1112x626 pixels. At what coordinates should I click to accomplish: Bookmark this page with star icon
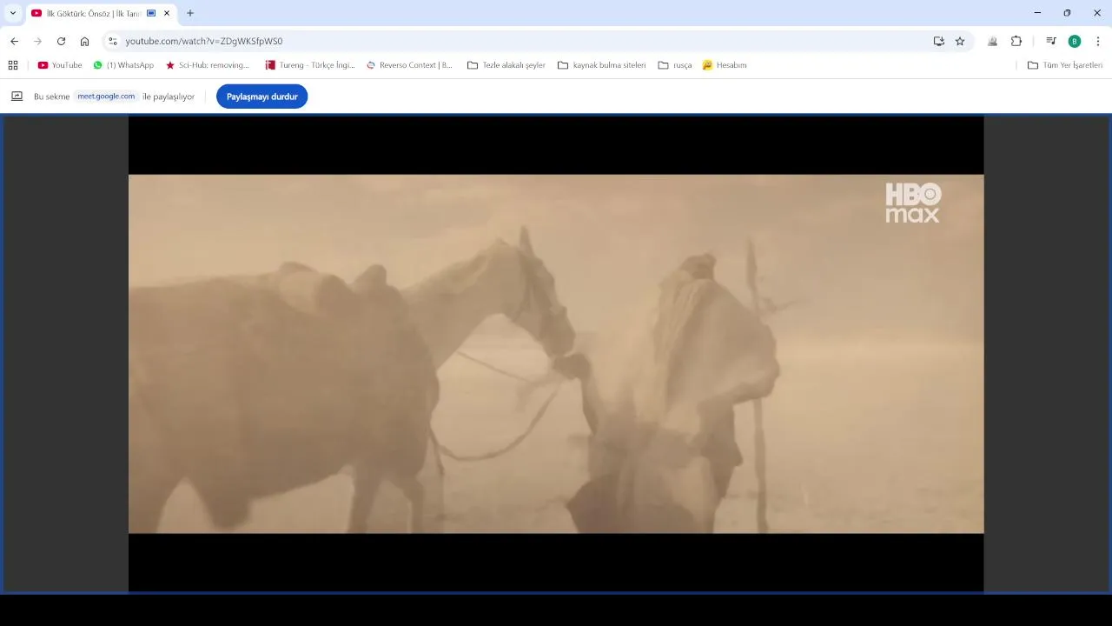960,41
